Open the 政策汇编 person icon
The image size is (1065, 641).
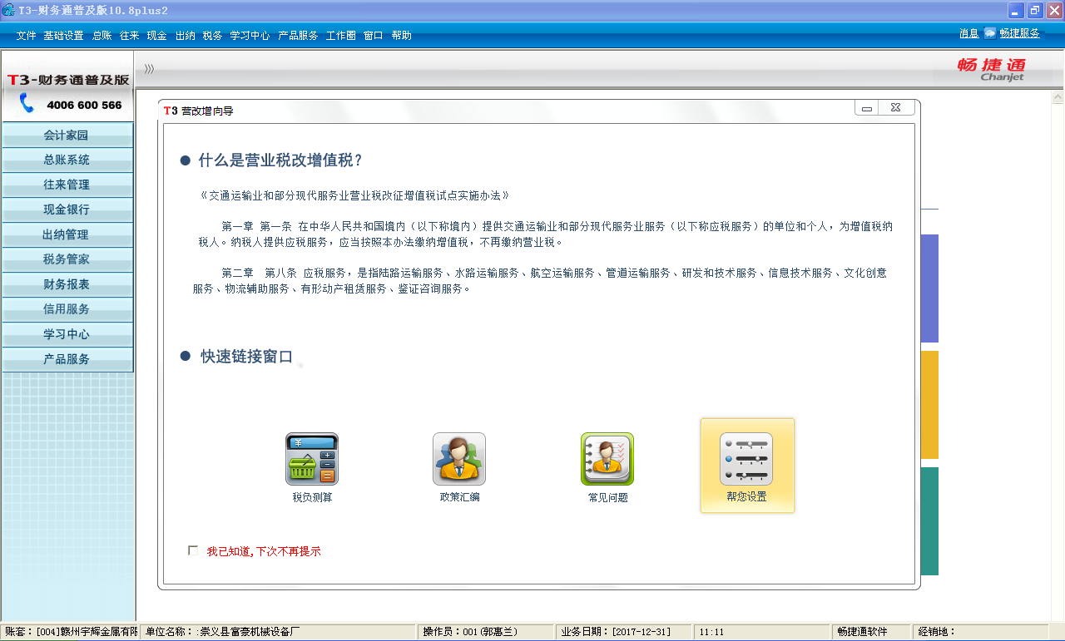click(x=459, y=459)
